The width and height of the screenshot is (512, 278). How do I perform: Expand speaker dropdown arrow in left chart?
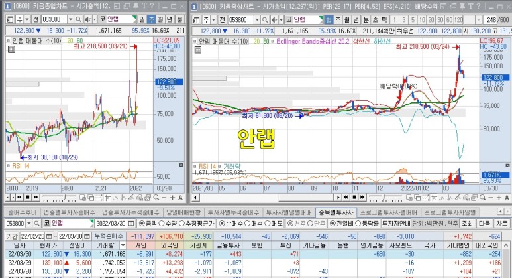pyautogui.click(x=95, y=20)
